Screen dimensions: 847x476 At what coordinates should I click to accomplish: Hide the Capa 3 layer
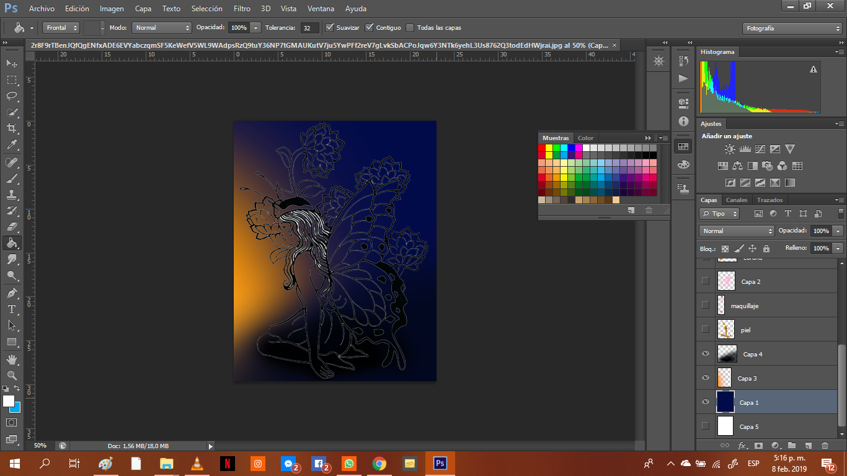[x=705, y=378]
